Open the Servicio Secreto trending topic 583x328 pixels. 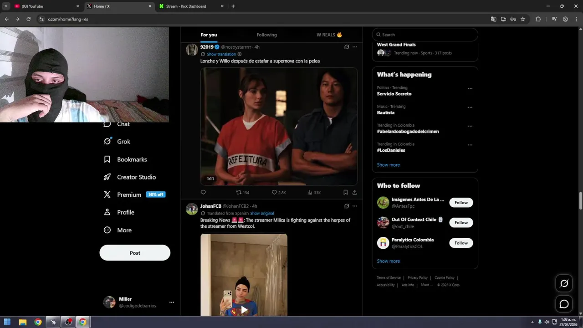pos(394,94)
